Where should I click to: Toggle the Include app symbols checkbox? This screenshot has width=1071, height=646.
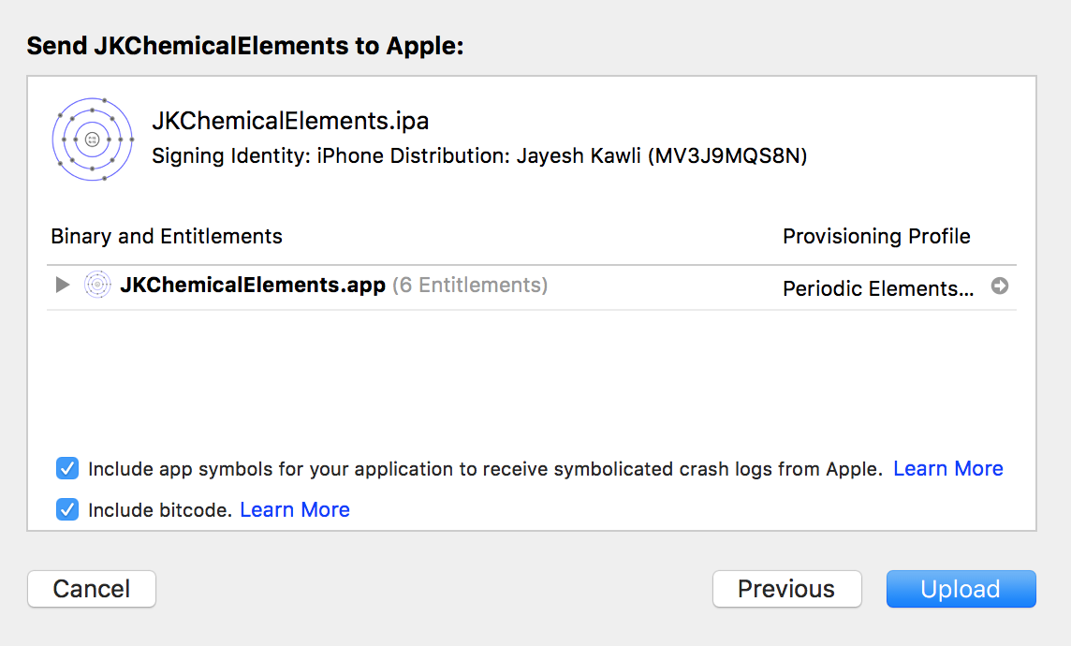pyautogui.click(x=67, y=468)
